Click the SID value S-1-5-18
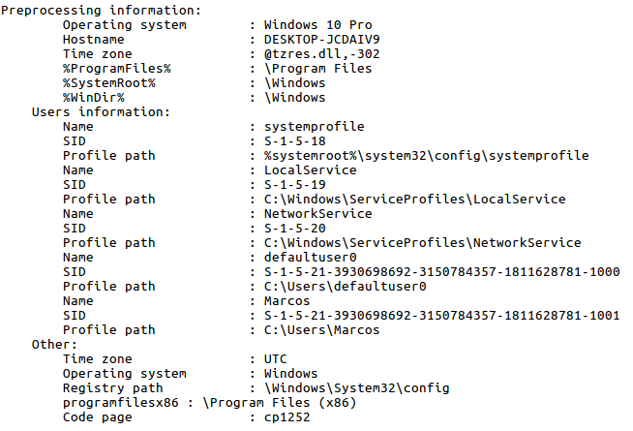This screenshot has height=431, width=633. coord(297,140)
